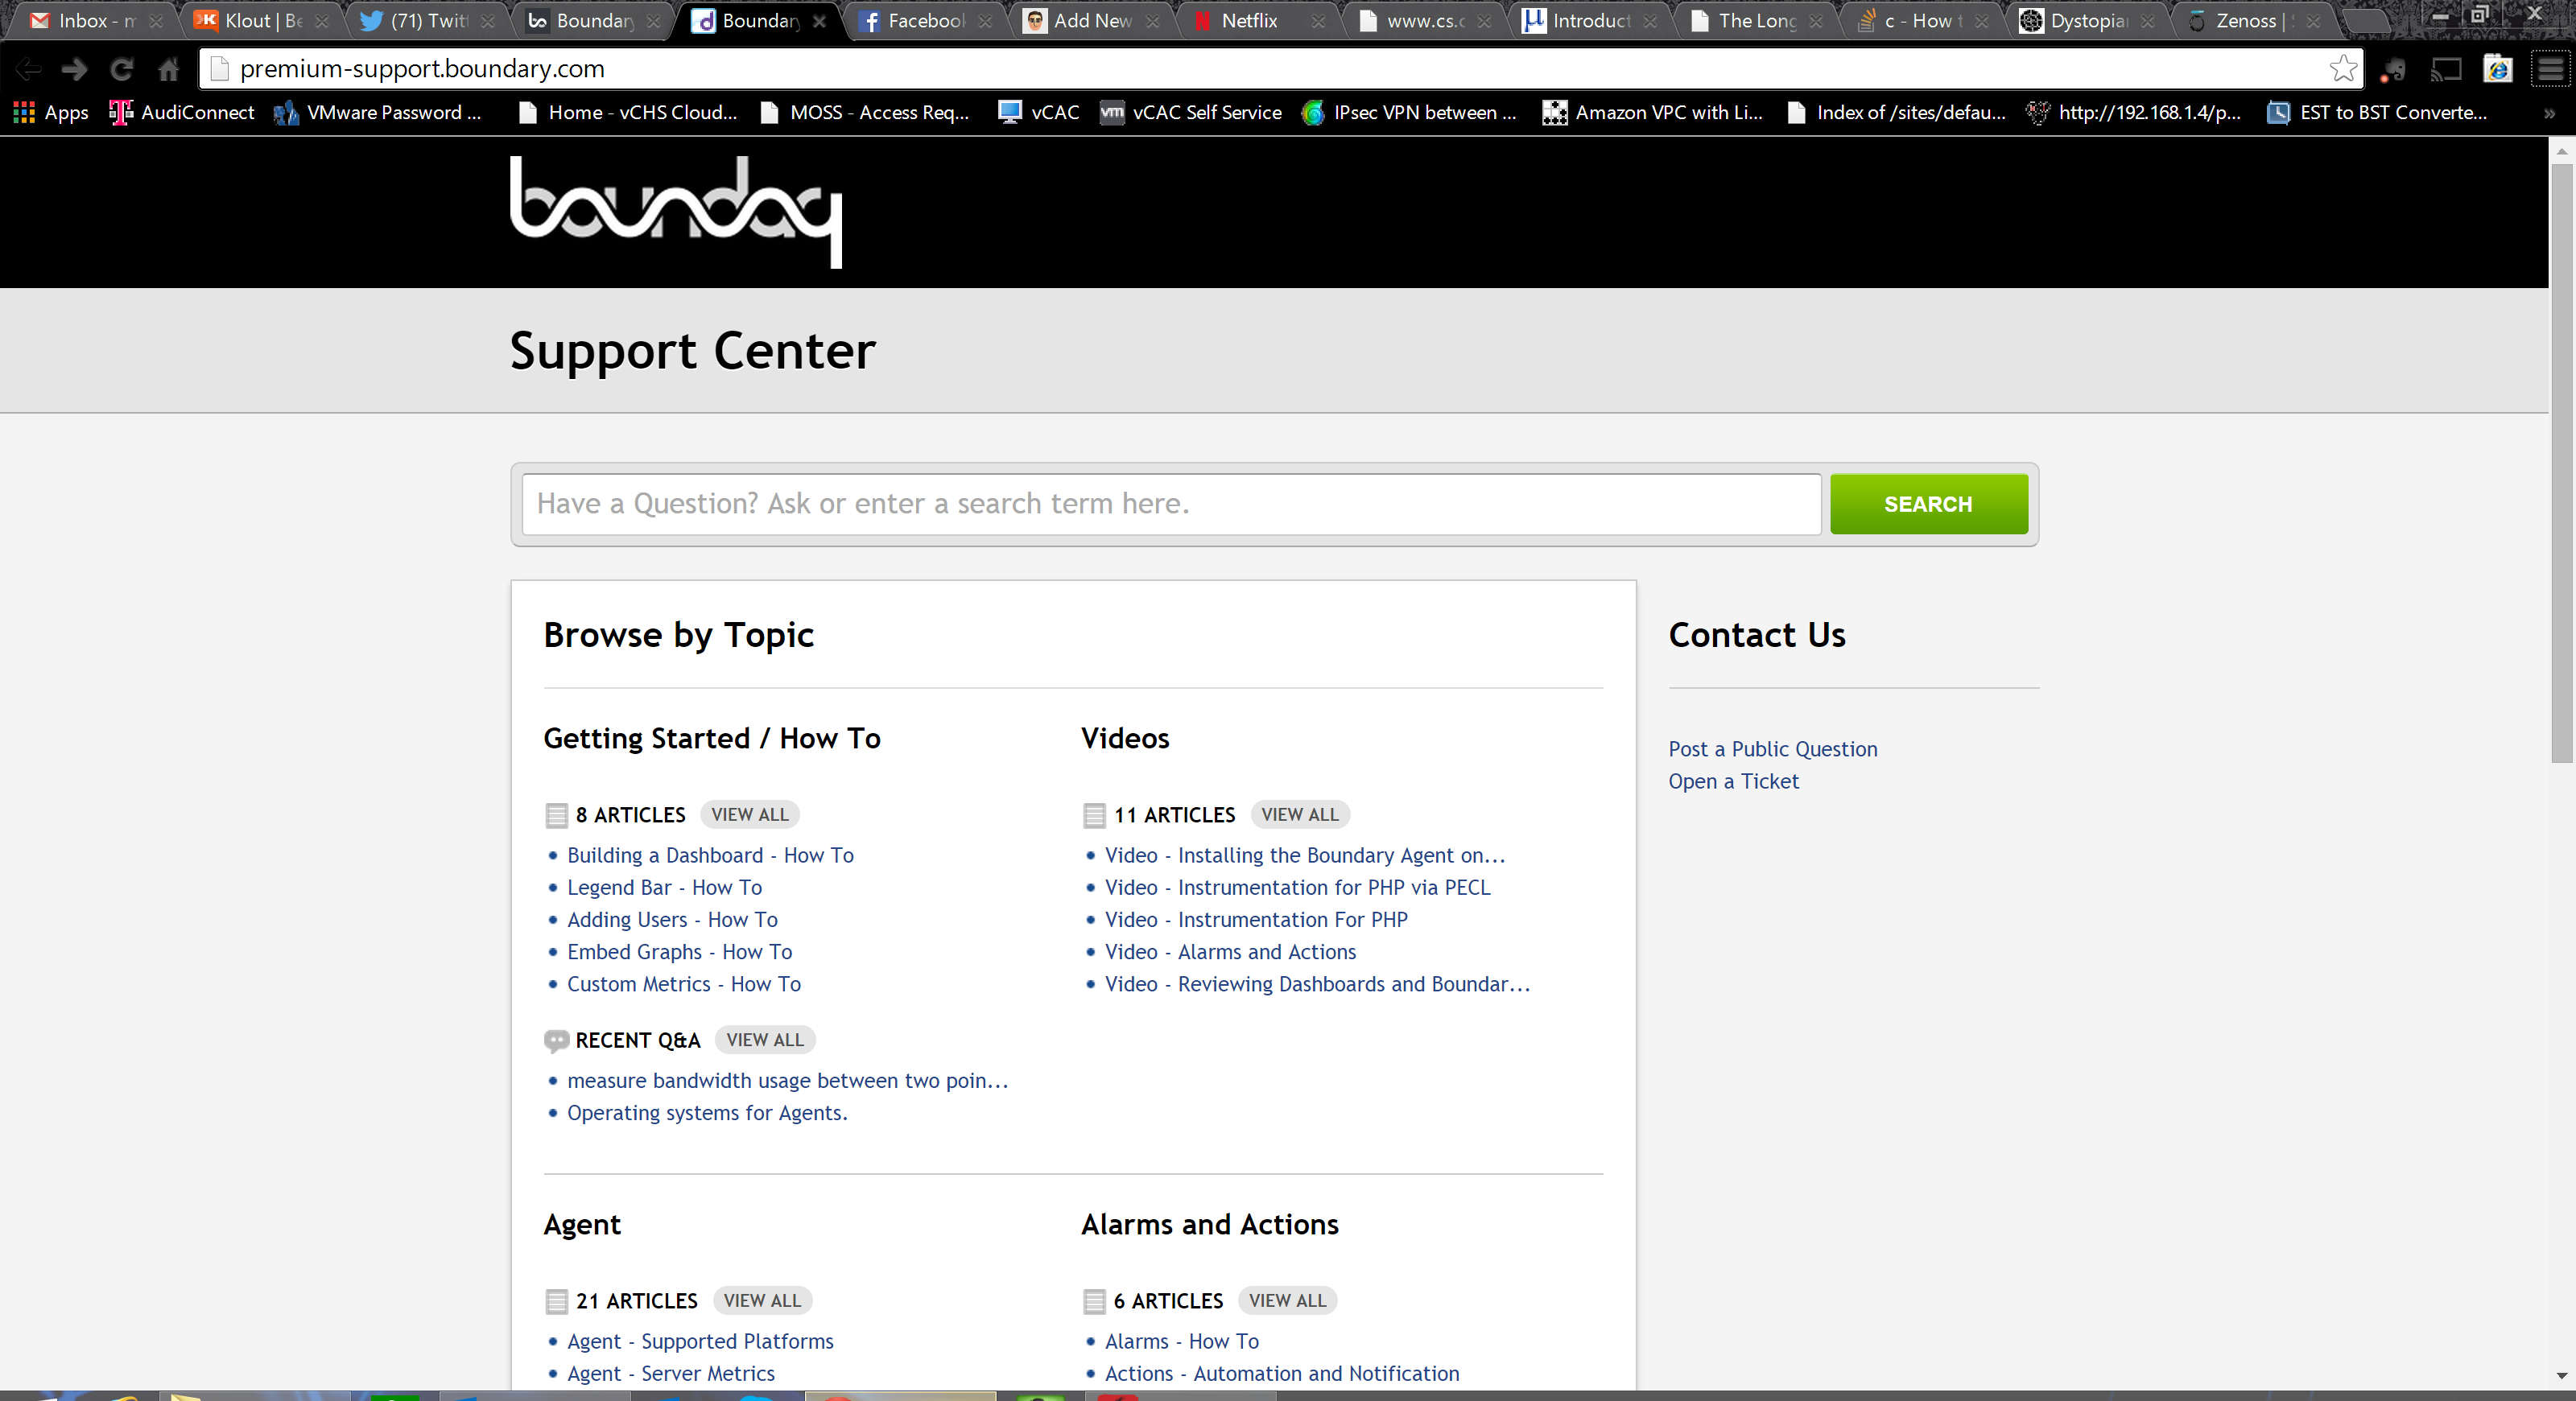Screen dimensions: 2576x1401
Task: Open the Chrome menu hamburger icon
Action: [x=2551, y=69]
